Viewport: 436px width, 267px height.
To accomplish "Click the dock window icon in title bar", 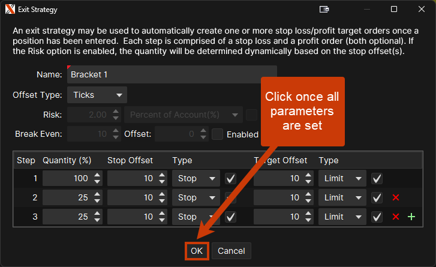I will pos(324,9).
